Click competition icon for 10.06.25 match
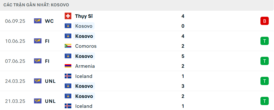Viewport: 274px width, 110px height. (x=38, y=41)
